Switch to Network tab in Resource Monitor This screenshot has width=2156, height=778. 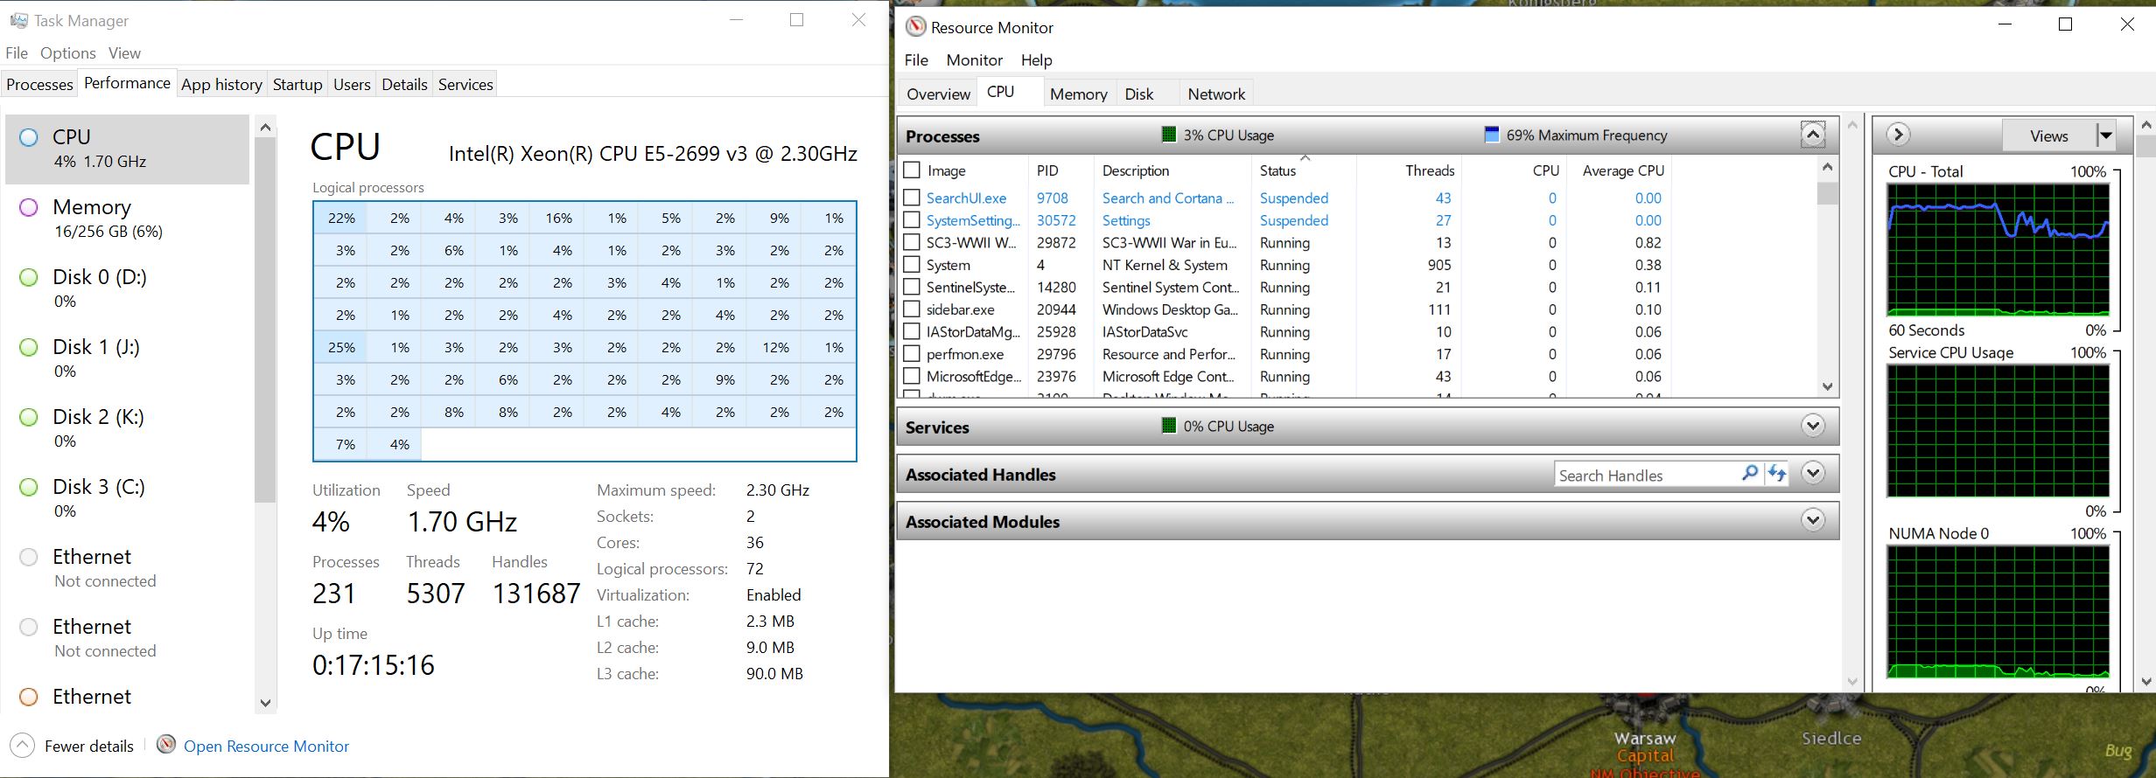(x=1216, y=94)
